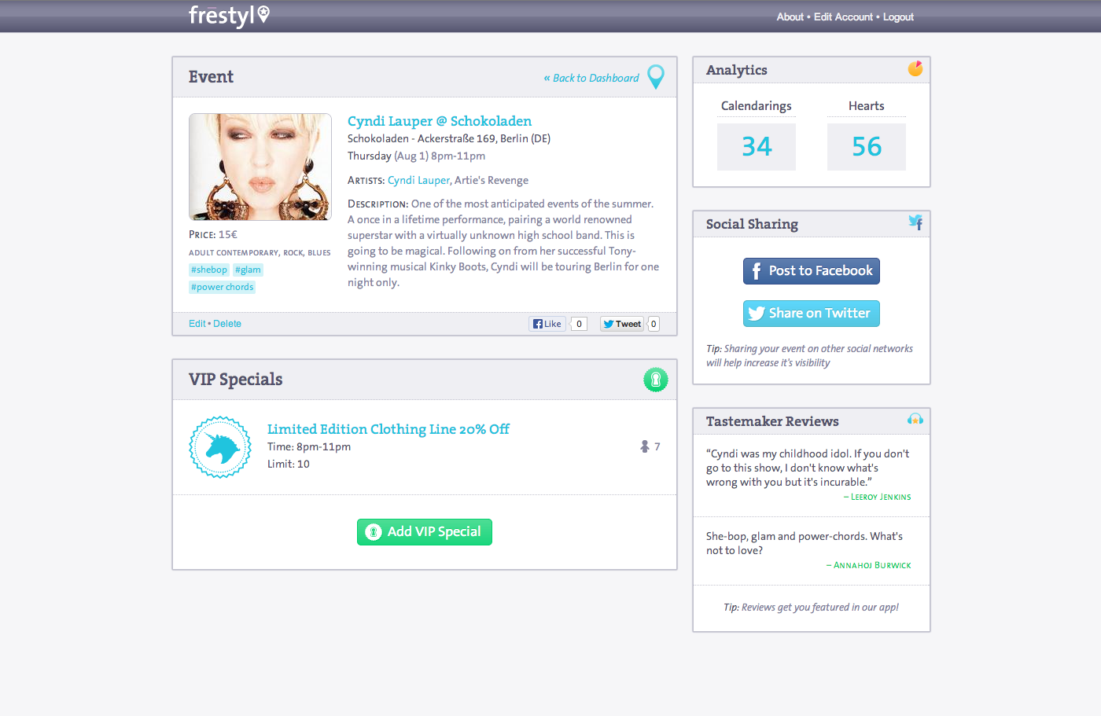Add a VIP Special
The width and height of the screenshot is (1101, 716).
[x=425, y=532]
